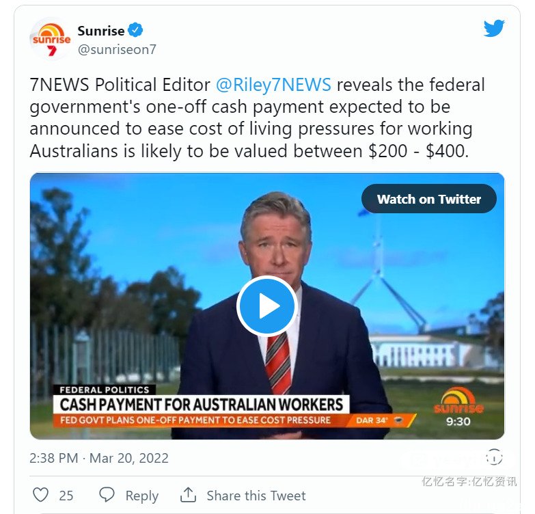Click Share this Tweet text
Image resolution: width=535 pixels, height=514 pixels.
[256, 496]
